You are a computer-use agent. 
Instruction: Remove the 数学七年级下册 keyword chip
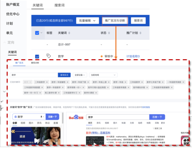(x=163, y=82)
